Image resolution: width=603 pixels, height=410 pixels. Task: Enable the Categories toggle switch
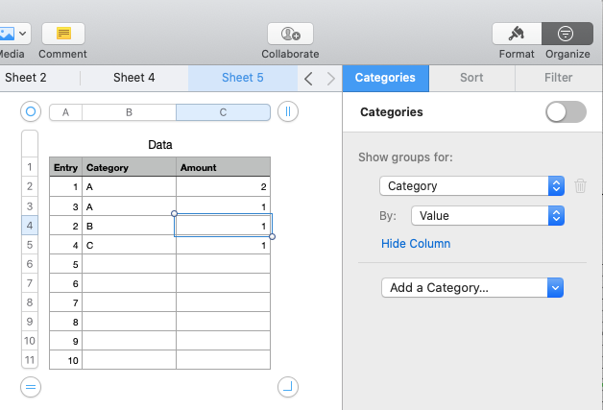click(x=565, y=112)
